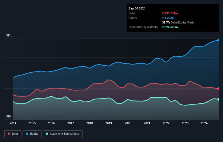Click the Sep 30 2024 tooltip date
This screenshot has width=223, height=142.
pyautogui.click(x=137, y=8)
